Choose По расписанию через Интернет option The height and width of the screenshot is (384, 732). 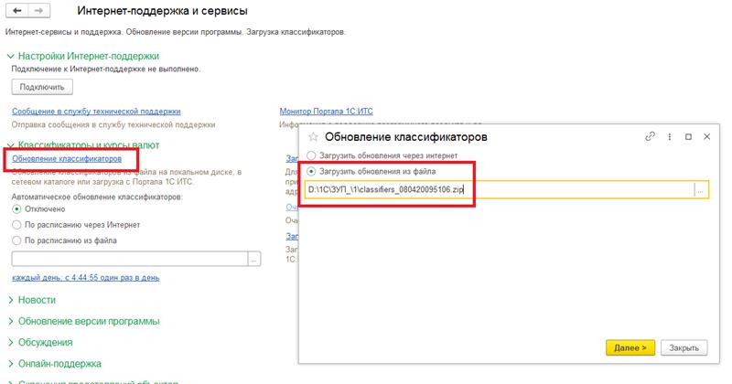(16, 224)
